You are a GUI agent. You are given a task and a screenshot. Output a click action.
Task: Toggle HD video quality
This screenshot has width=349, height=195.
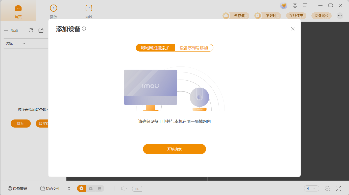[137, 188]
